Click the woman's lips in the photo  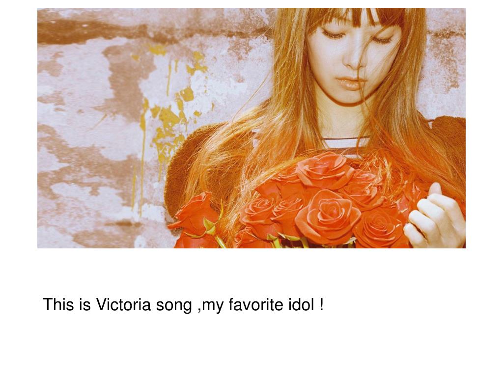[350, 83]
